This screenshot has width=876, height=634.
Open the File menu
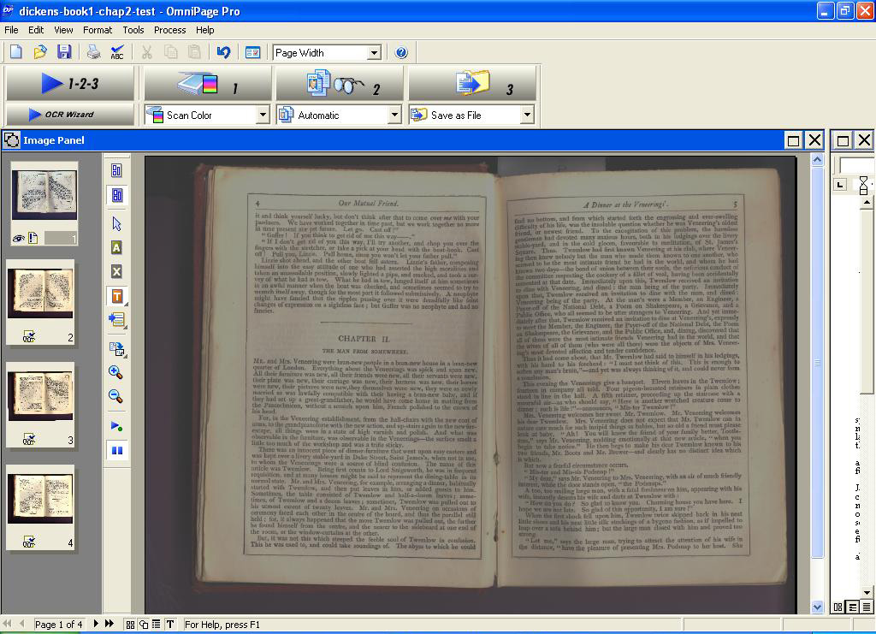pyautogui.click(x=11, y=30)
